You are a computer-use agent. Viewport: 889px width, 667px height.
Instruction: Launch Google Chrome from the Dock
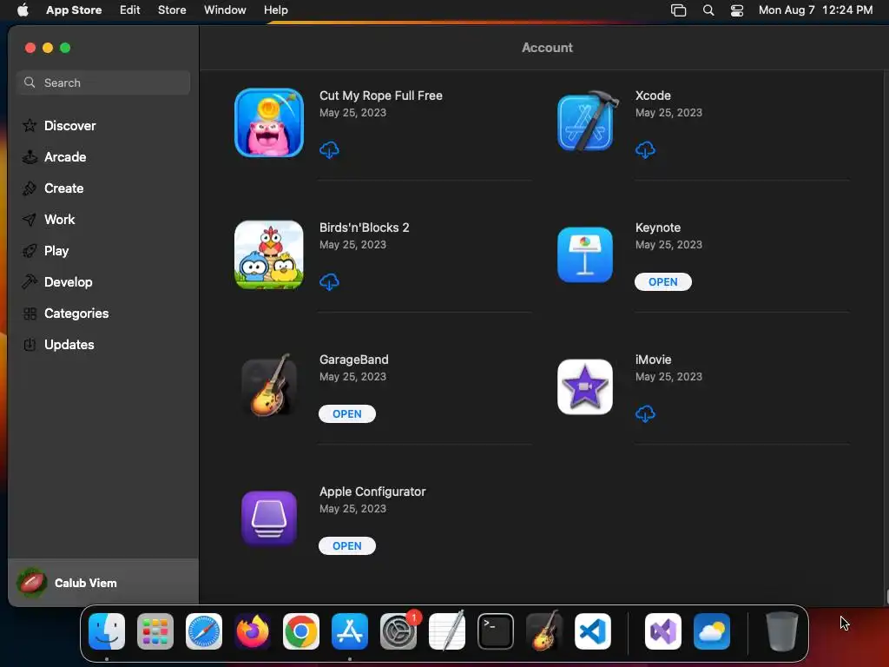301,631
